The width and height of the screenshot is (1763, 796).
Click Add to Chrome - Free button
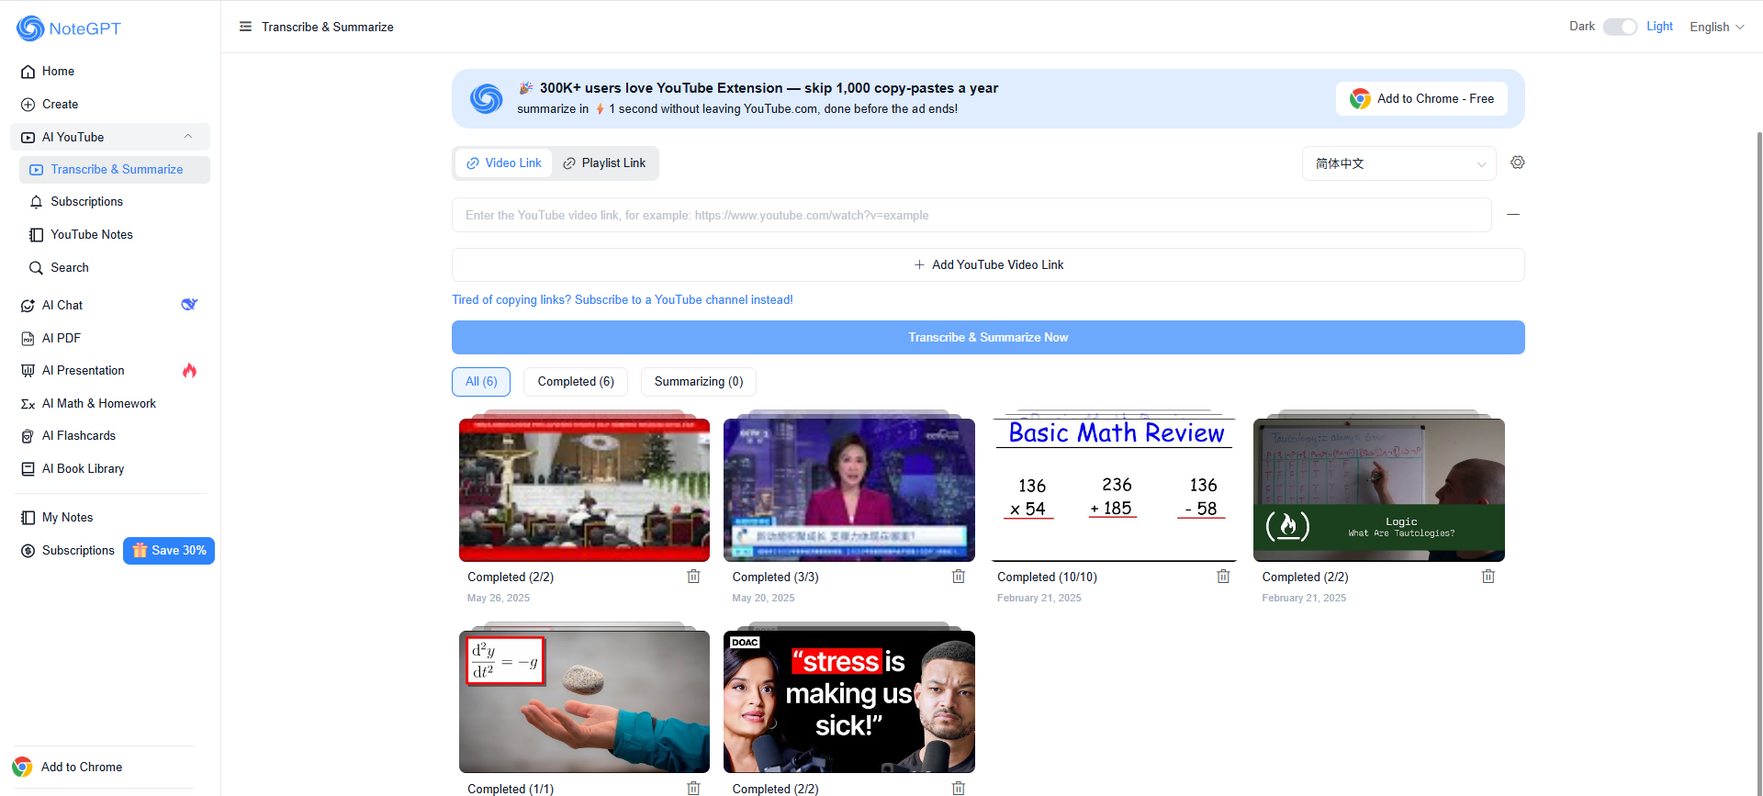point(1421,99)
